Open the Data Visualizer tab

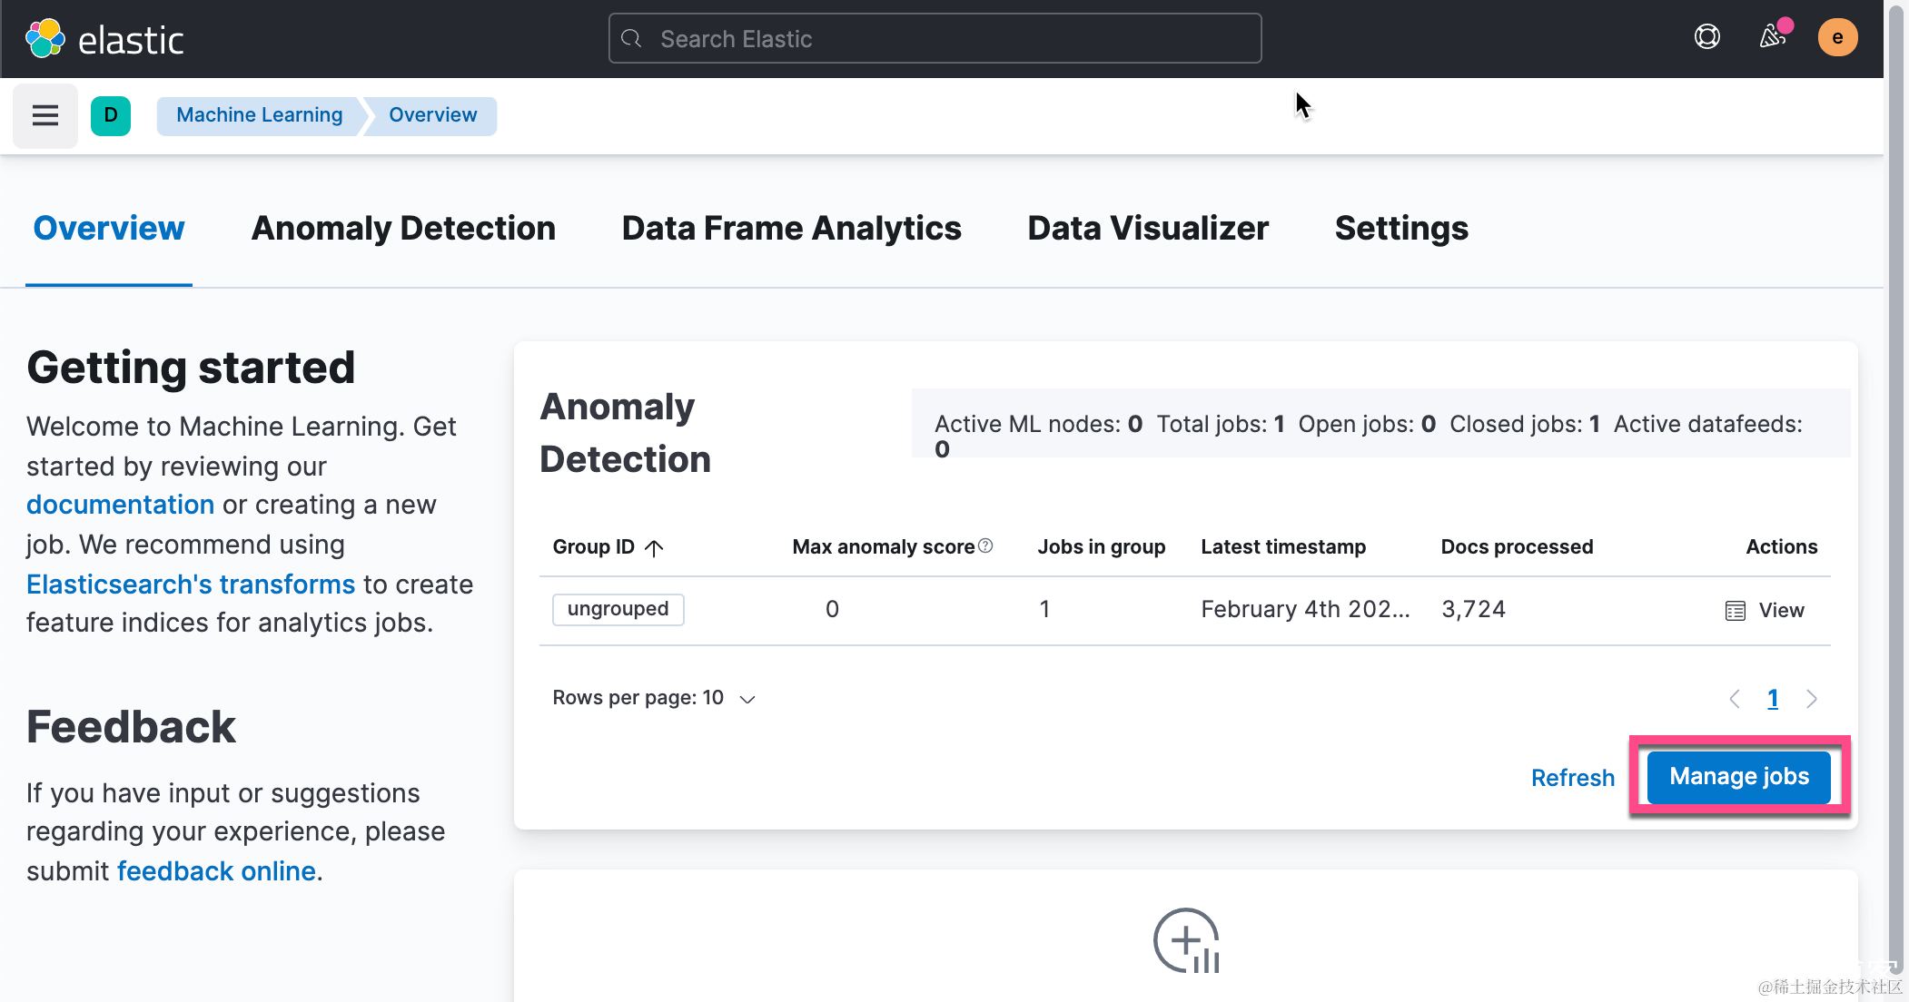pyautogui.click(x=1148, y=228)
